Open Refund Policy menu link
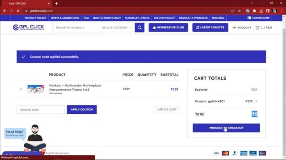Screen dimensions: 286x160 [x=164, y=18]
